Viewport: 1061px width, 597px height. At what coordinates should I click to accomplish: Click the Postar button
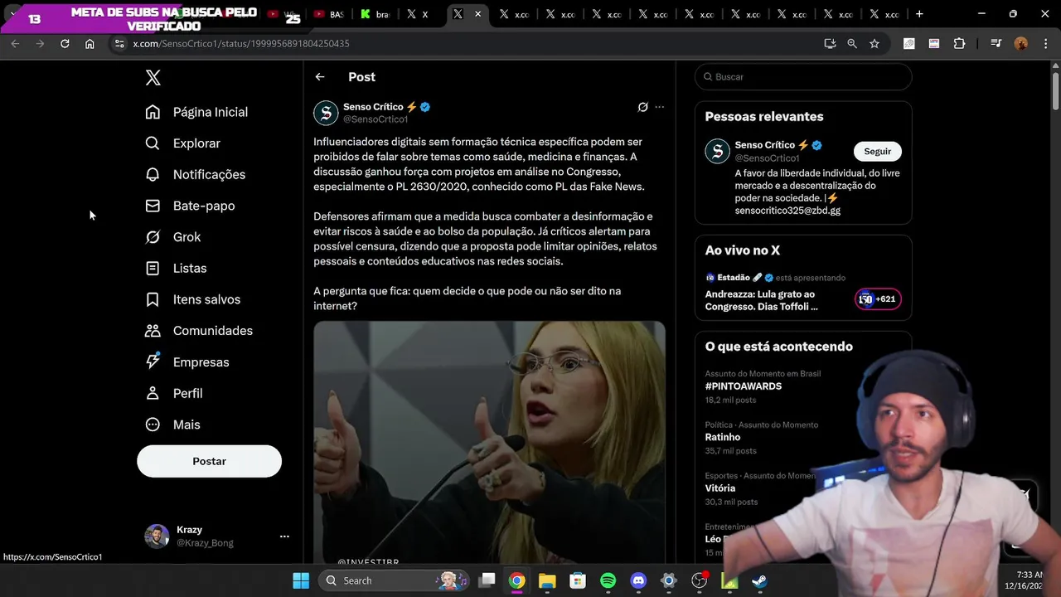tap(209, 461)
